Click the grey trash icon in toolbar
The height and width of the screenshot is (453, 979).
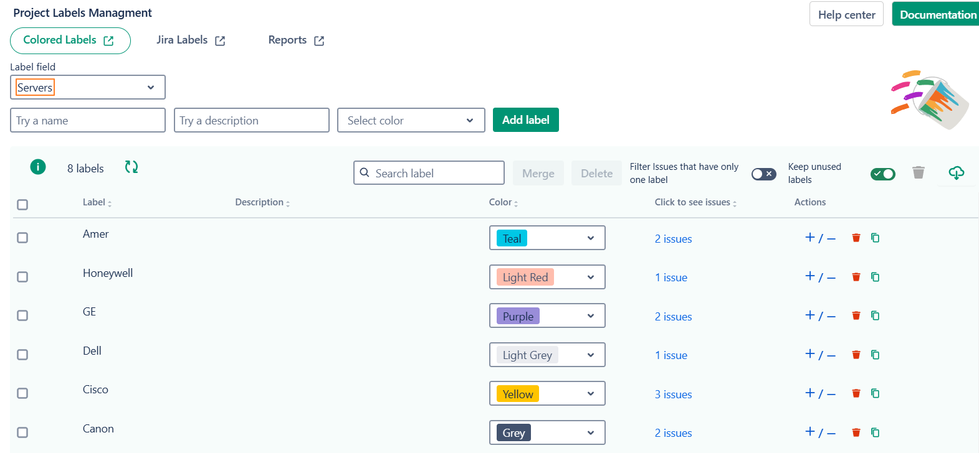pyautogui.click(x=918, y=172)
